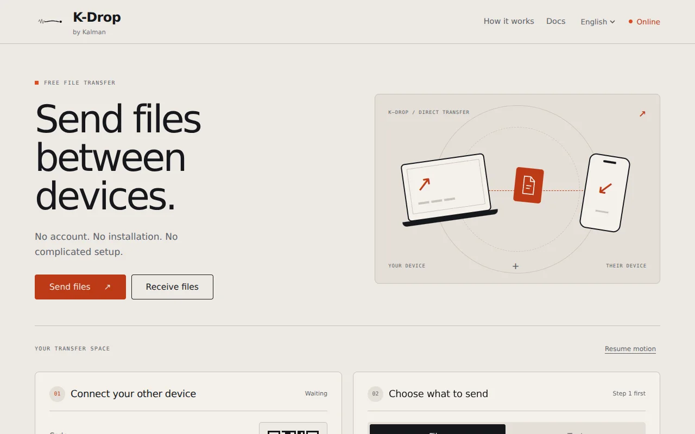This screenshot has width=695, height=434.
Task: Click the K-Drop title in header
Action: [97, 17]
